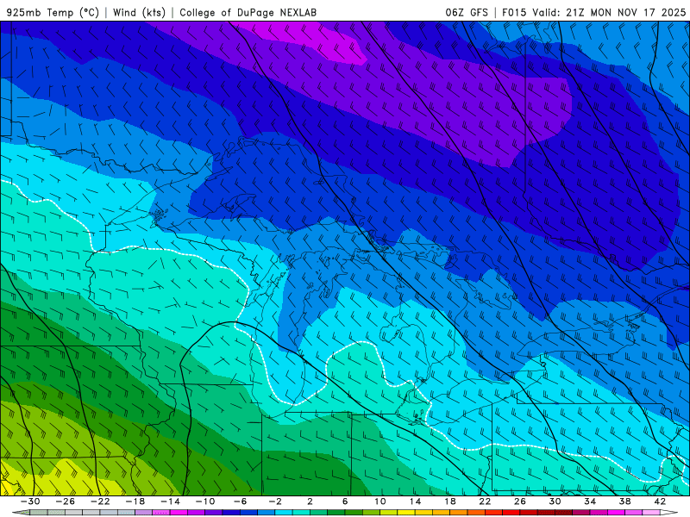Select the 34 label on the color scale
Viewport: 690px width, 517px height.
click(x=590, y=501)
